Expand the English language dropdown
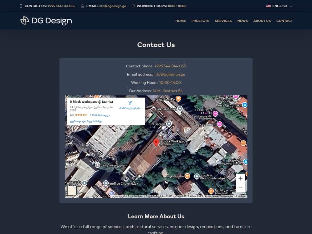The width and height of the screenshot is (312, 234). coord(279,6)
